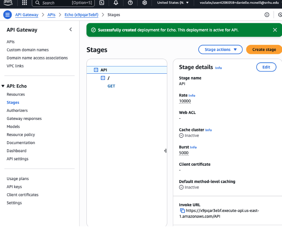This screenshot has height=227, width=282.
Task: Open the Stage actions dropdown
Action: click(220, 50)
